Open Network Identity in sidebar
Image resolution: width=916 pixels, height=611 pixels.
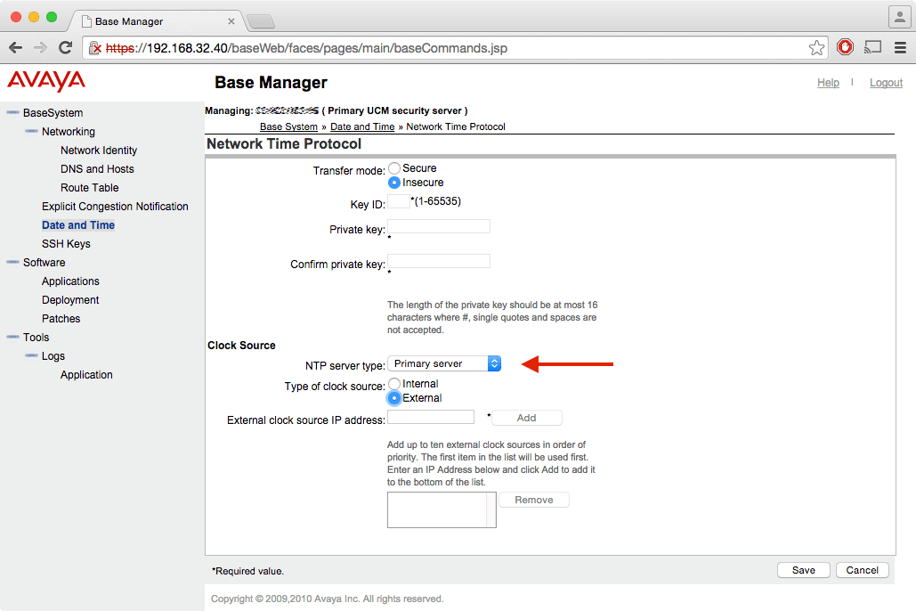[99, 151]
